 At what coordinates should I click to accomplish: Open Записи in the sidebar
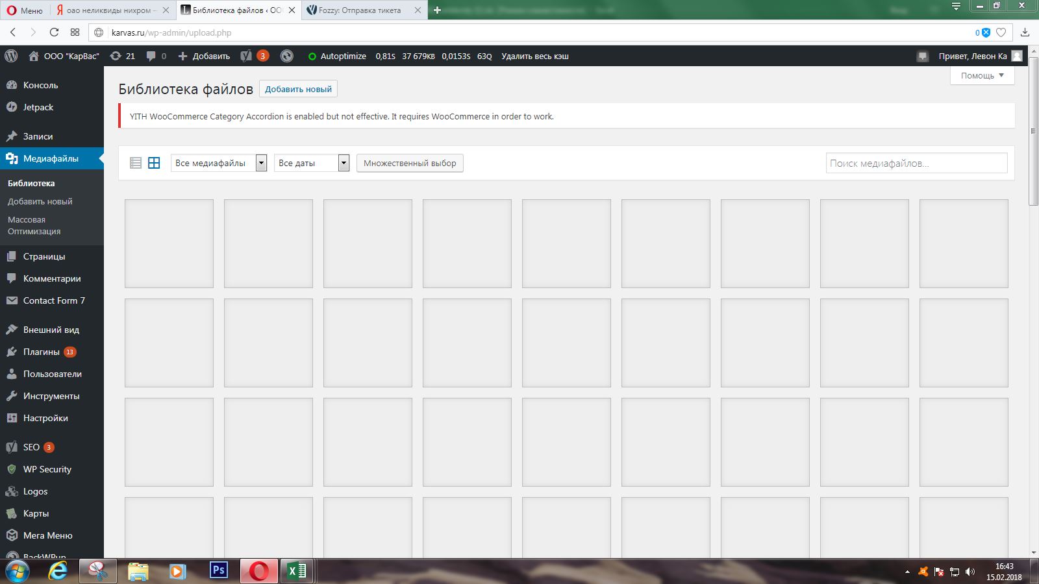pos(52,136)
